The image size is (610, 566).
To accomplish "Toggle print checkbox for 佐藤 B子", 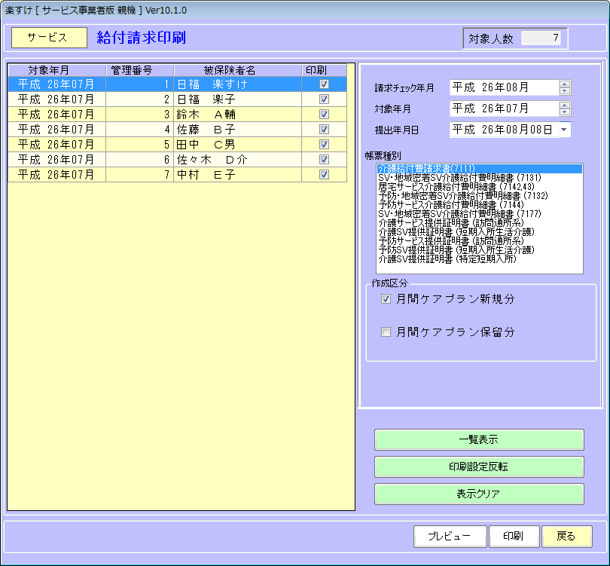I will point(324,129).
